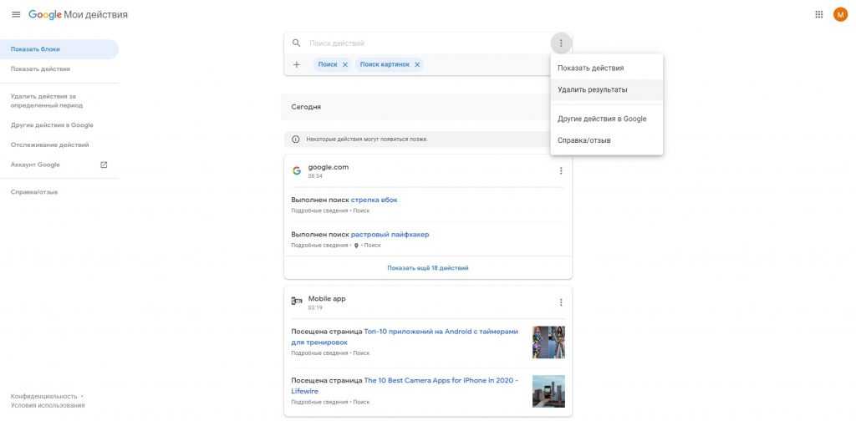Screen dimensions: 856x421
Task: Click the three-dot menu in search bar
Action: click(561, 43)
